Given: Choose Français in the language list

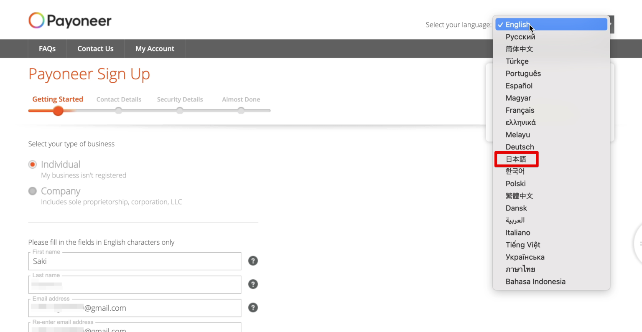Looking at the screenshot, I should [x=551, y=110].
